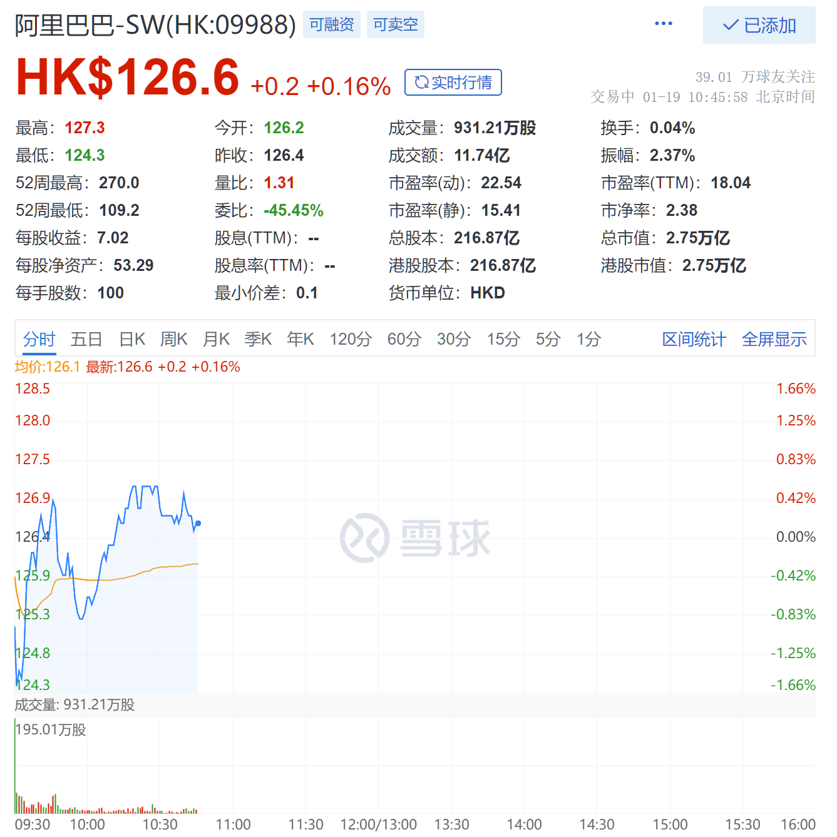Click the 最小价差 value 0.1
Image resolution: width=837 pixels, height=837 pixels.
[x=307, y=293]
